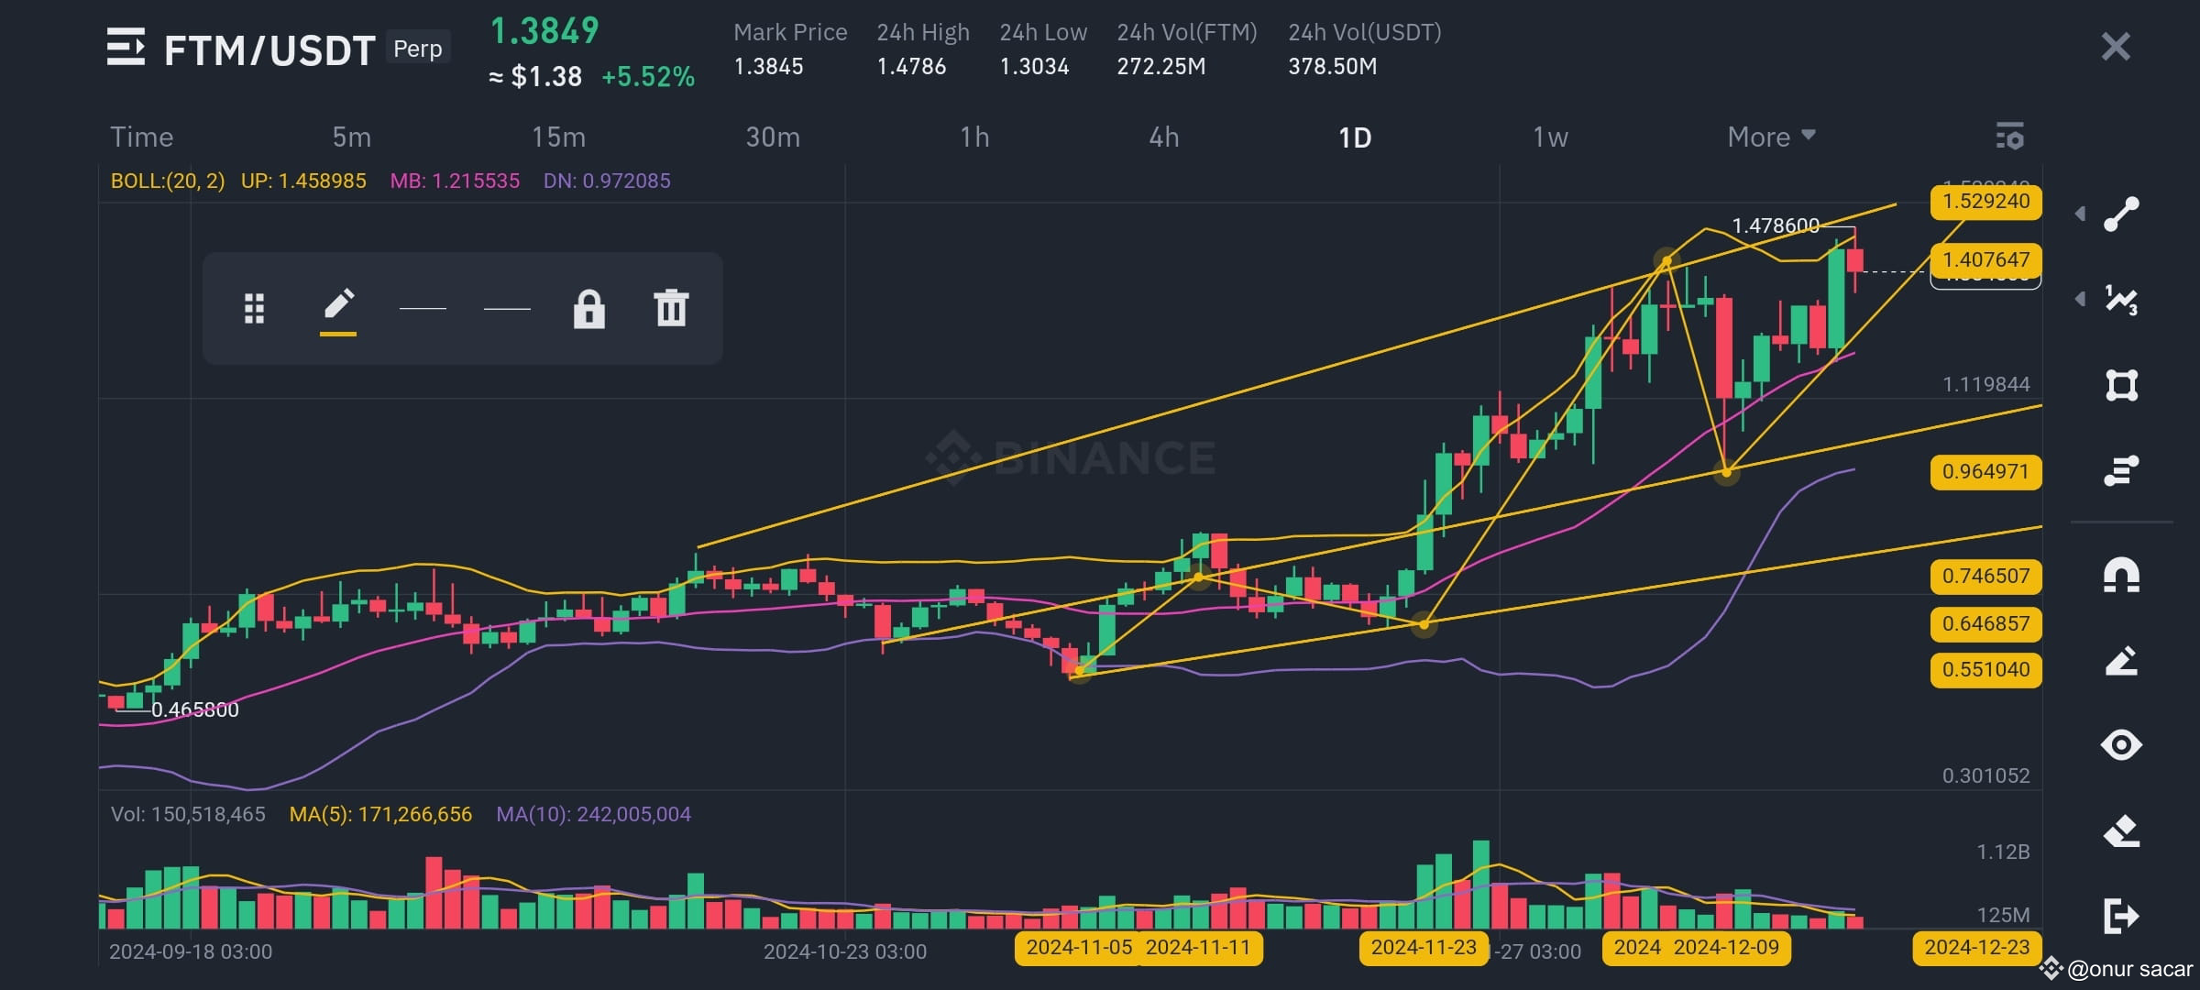Click the 24h Low 1.3034 value
Viewport: 2200px width, 990px height.
[x=1034, y=67]
